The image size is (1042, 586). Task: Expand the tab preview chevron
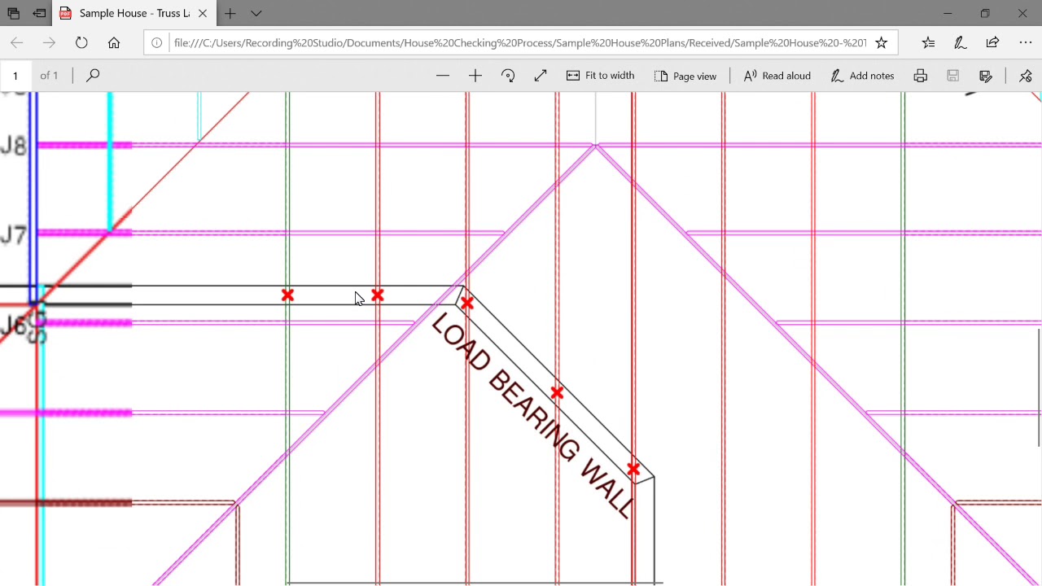(x=256, y=14)
